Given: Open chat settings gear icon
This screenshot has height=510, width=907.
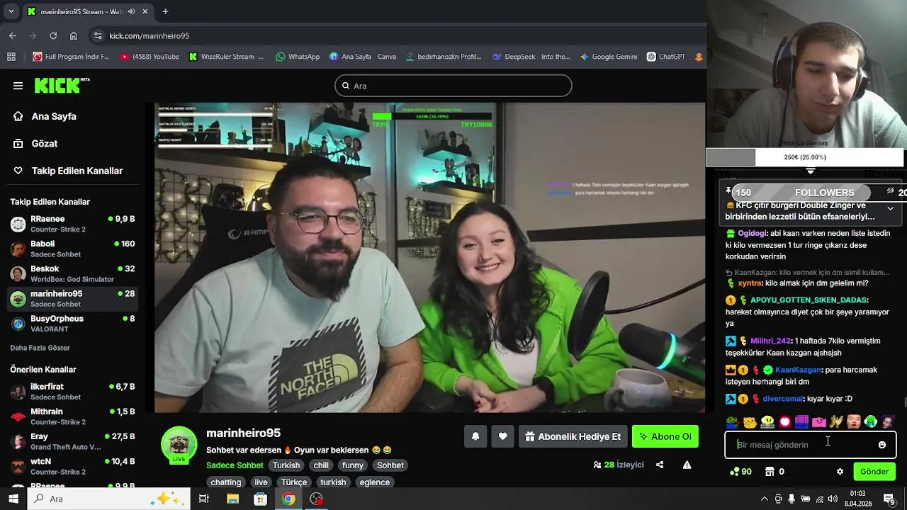Looking at the screenshot, I should pos(840,472).
